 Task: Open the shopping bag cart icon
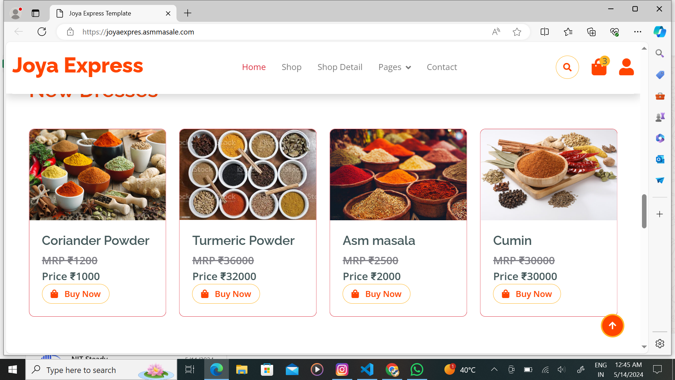(599, 67)
